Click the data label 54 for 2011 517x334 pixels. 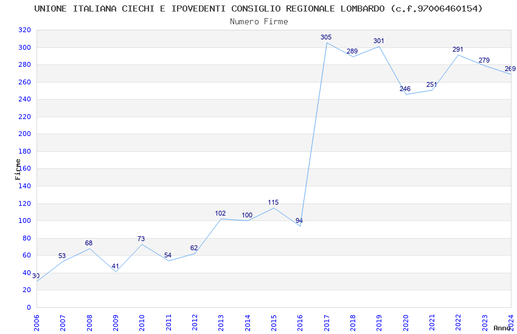[168, 255]
